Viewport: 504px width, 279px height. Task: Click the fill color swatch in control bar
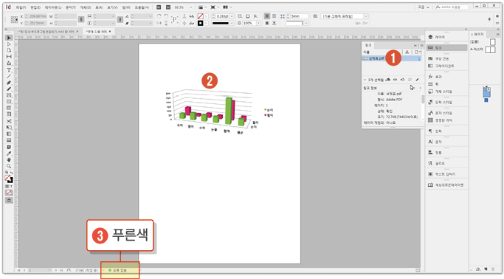(200, 16)
